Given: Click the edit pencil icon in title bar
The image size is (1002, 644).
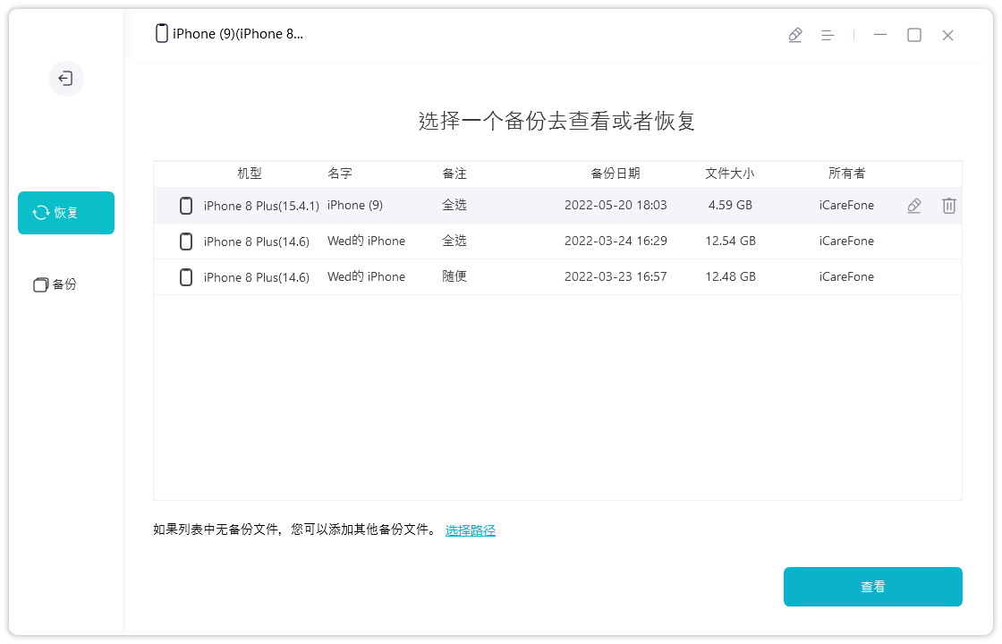Looking at the screenshot, I should [x=795, y=34].
